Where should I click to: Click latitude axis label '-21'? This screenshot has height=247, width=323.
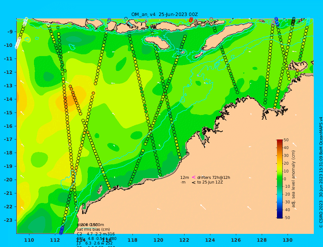coord(8,193)
